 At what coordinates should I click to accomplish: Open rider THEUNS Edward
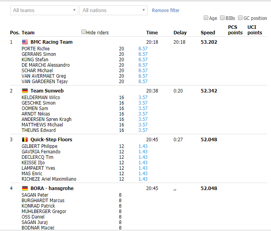point(39,130)
